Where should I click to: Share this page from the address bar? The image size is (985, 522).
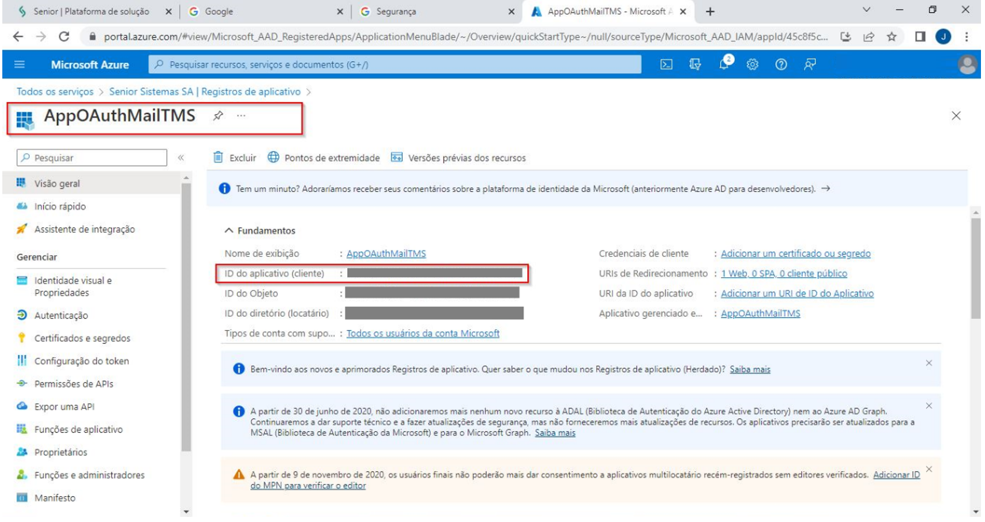869,37
